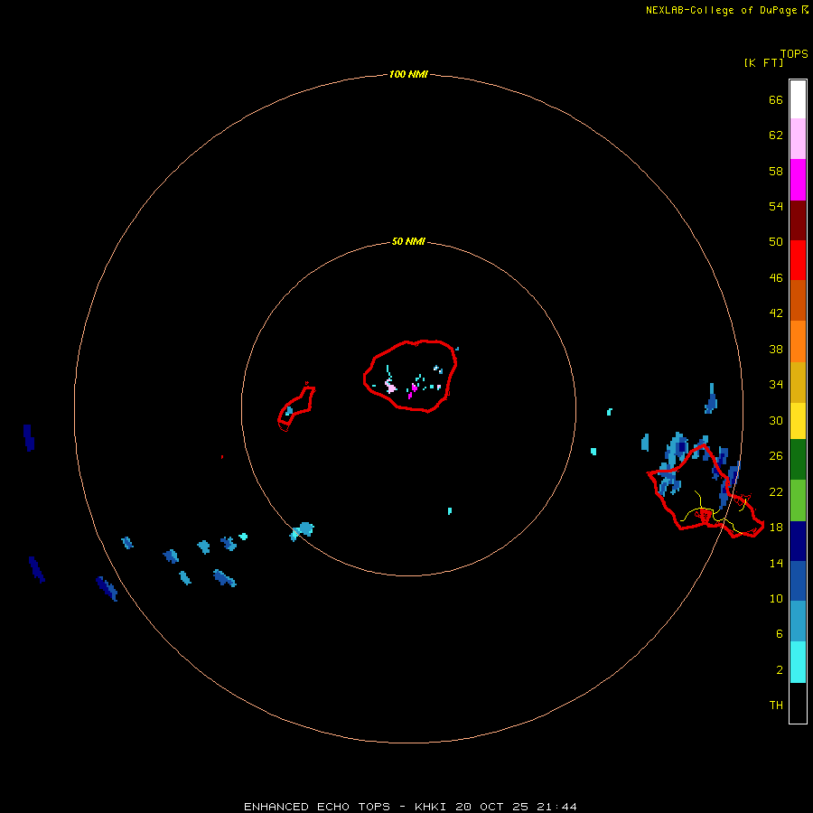Select the dark orange legend block
This screenshot has height=813, width=813.
tap(798, 300)
